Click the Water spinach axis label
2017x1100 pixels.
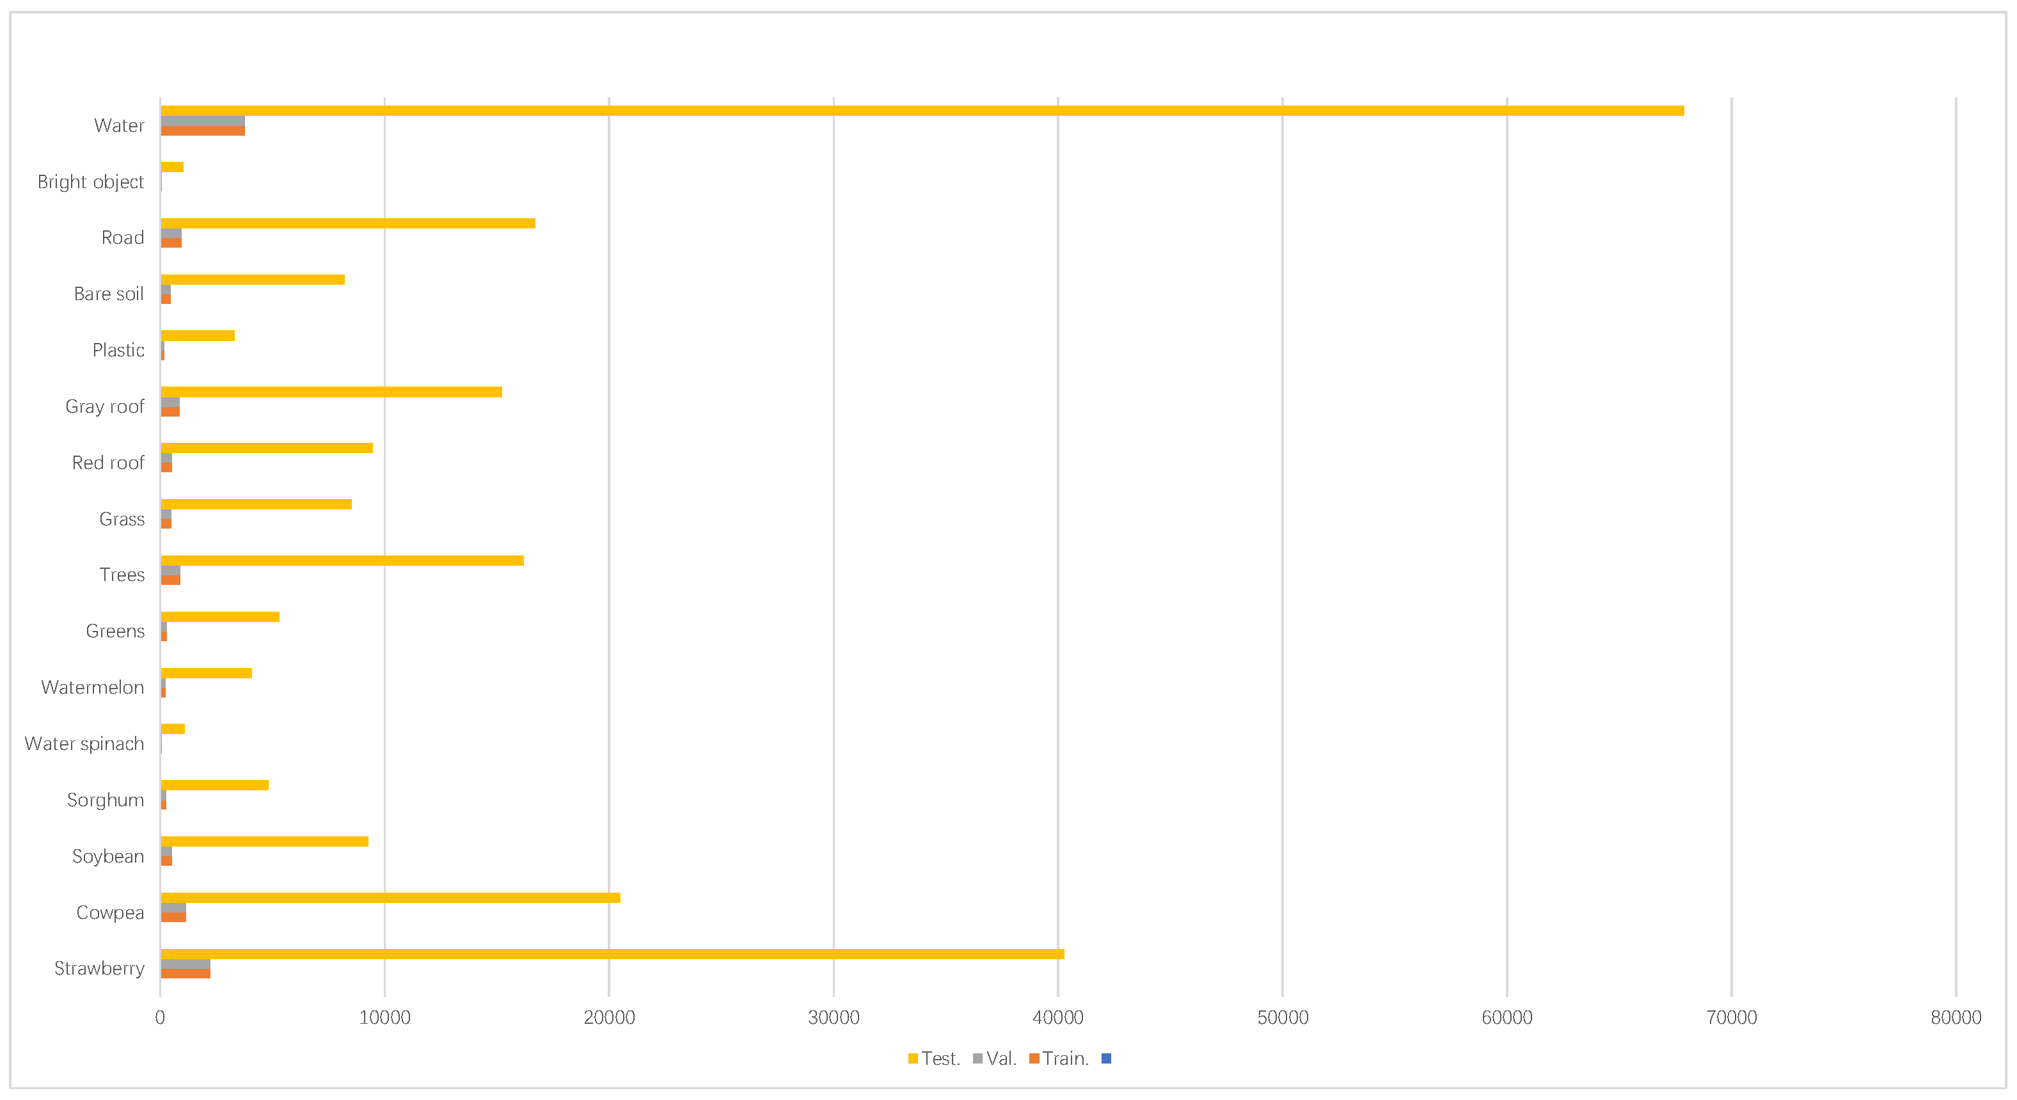[84, 744]
